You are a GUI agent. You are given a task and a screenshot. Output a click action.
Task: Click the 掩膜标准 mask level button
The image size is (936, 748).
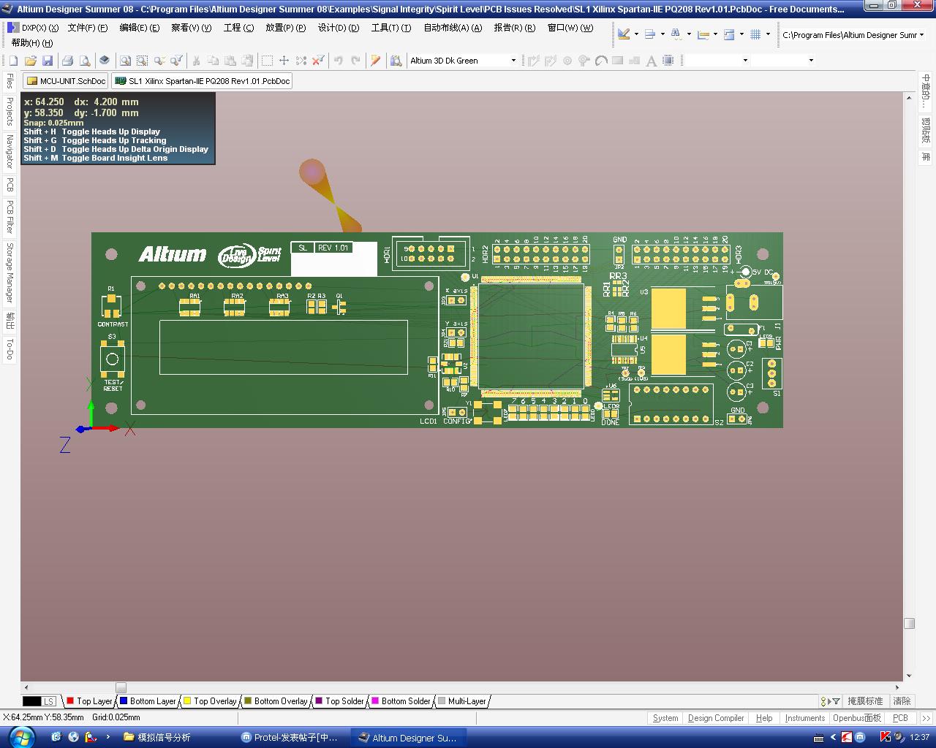click(x=865, y=701)
